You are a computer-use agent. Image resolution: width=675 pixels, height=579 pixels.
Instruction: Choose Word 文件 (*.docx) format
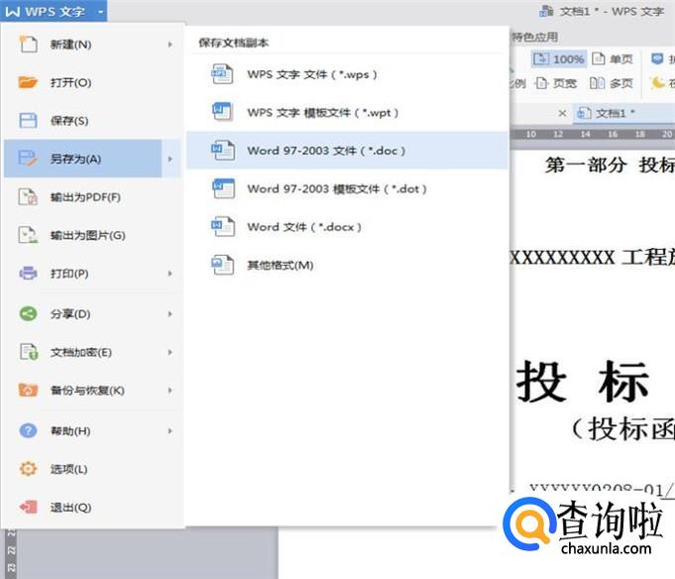(x=347, y=226)
